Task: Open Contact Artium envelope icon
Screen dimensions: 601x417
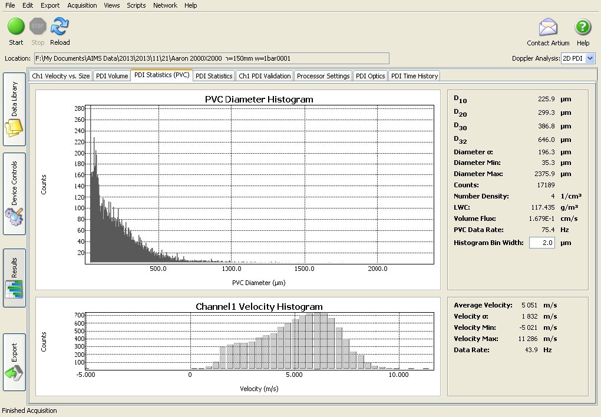Action: (x=548, y=27)
